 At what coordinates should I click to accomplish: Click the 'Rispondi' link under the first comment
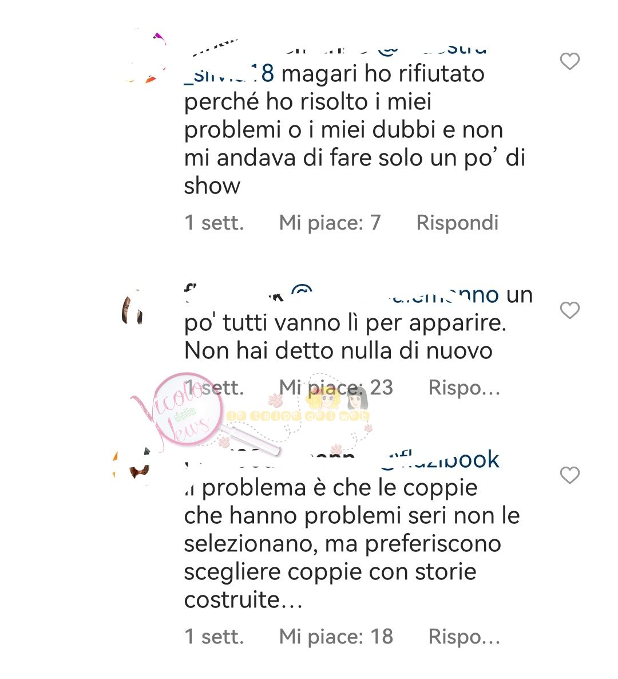457,223
